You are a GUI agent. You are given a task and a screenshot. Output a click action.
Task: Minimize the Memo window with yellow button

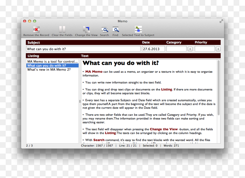tap(30, 21)
